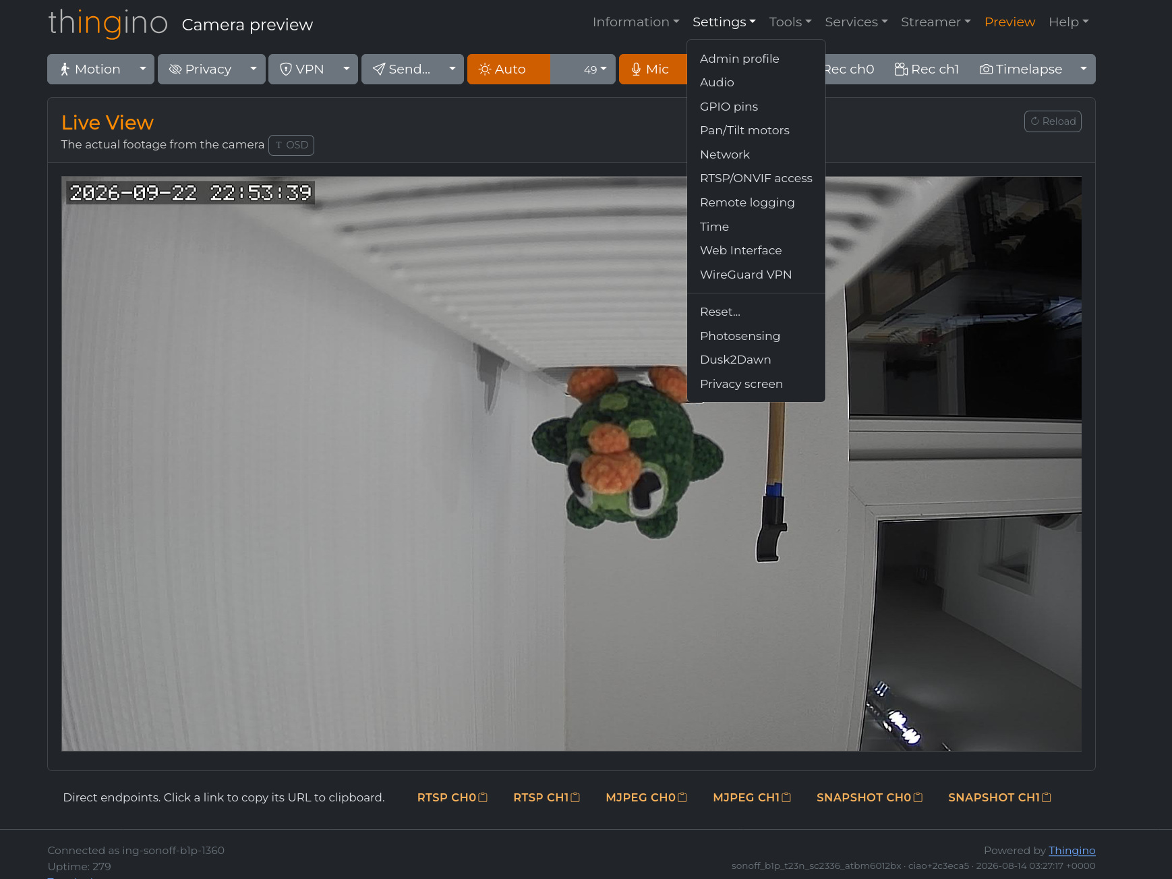Screen dimensions: 1172x879
Task: Toggle the Mic microphone button
Action: point(653,69)
